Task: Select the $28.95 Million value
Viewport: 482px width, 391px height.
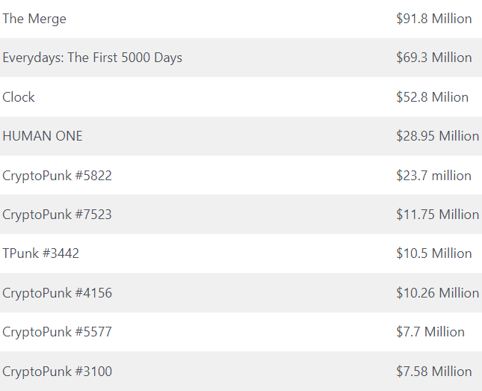Action: click(437, 136)
